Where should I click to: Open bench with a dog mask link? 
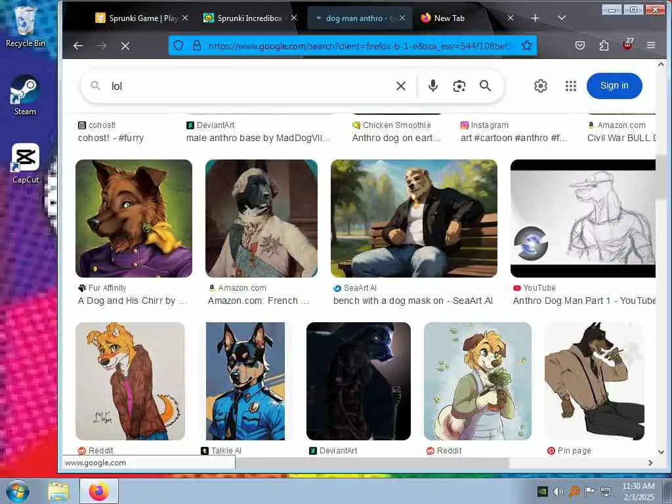413,301
